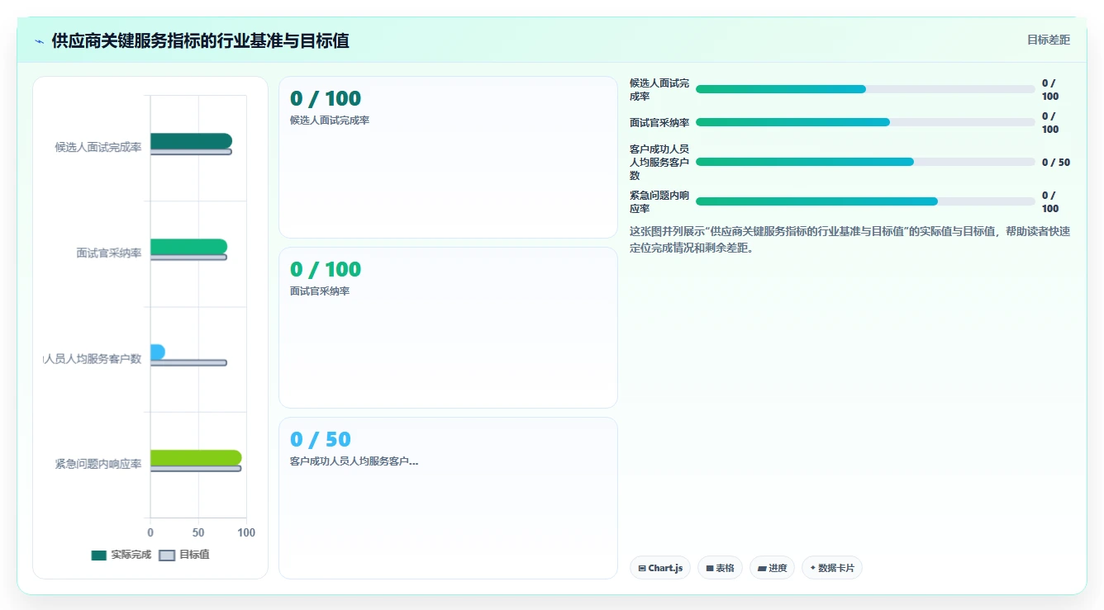Click the table icon in 表格 tag

pos(710,569)
